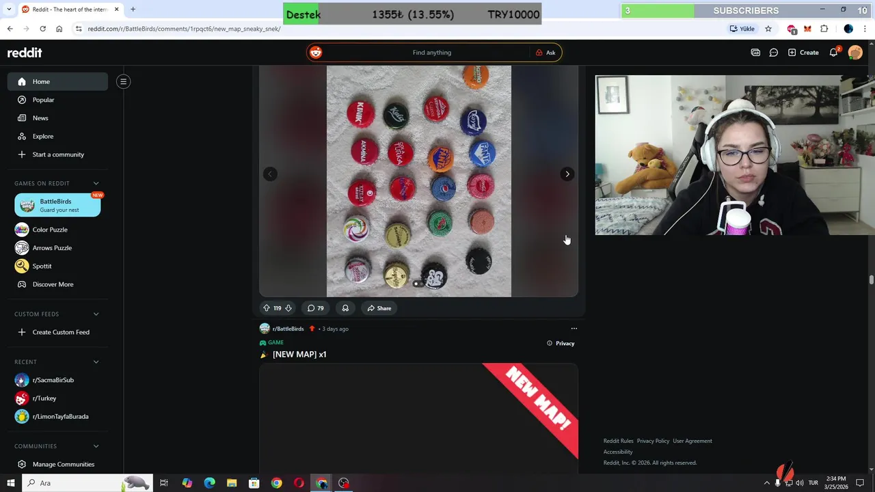Open the r/BattleBirds community link
Screen dimensions: 875x492
pos(288,329)
